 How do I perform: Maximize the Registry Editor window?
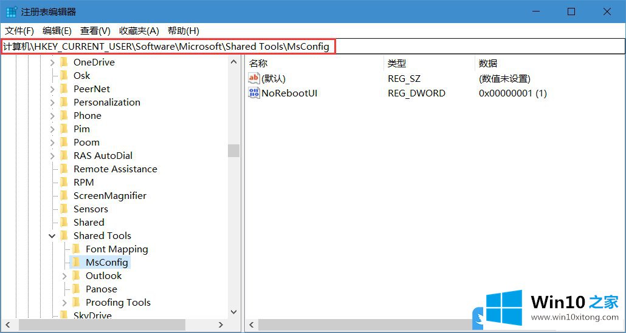(x=571, y=12)
